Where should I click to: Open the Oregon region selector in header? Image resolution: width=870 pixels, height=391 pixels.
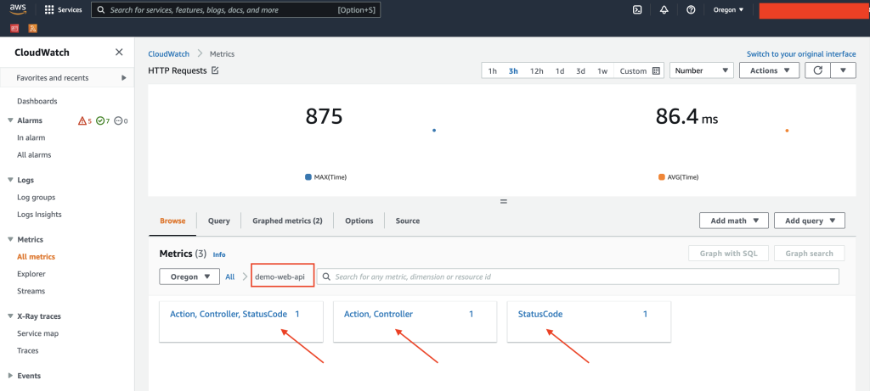(x=728, y=10)
